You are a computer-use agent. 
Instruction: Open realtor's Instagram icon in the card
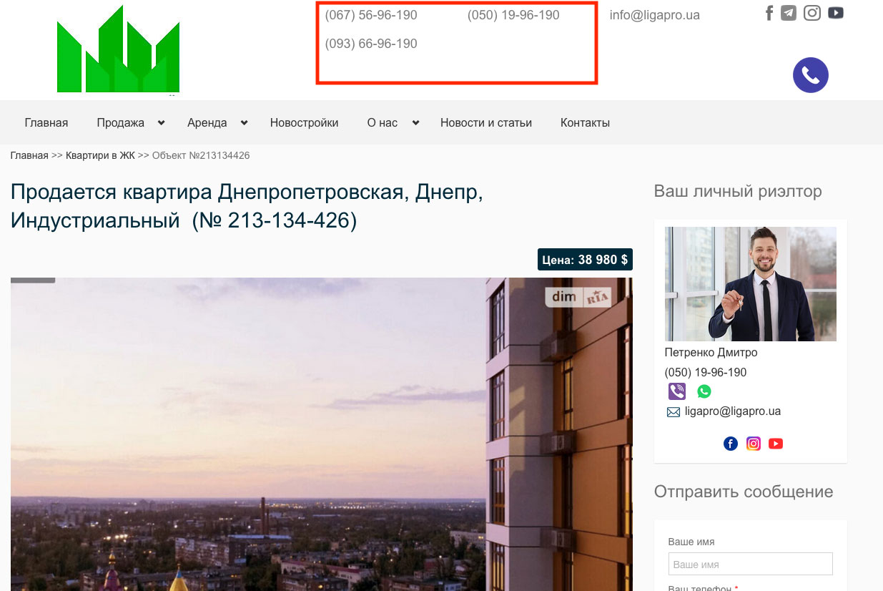click(x=754, y=444)
